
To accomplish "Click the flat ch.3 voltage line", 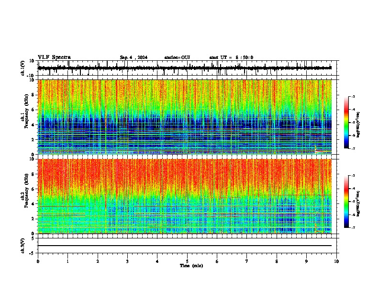I will (x=185, y=246).
